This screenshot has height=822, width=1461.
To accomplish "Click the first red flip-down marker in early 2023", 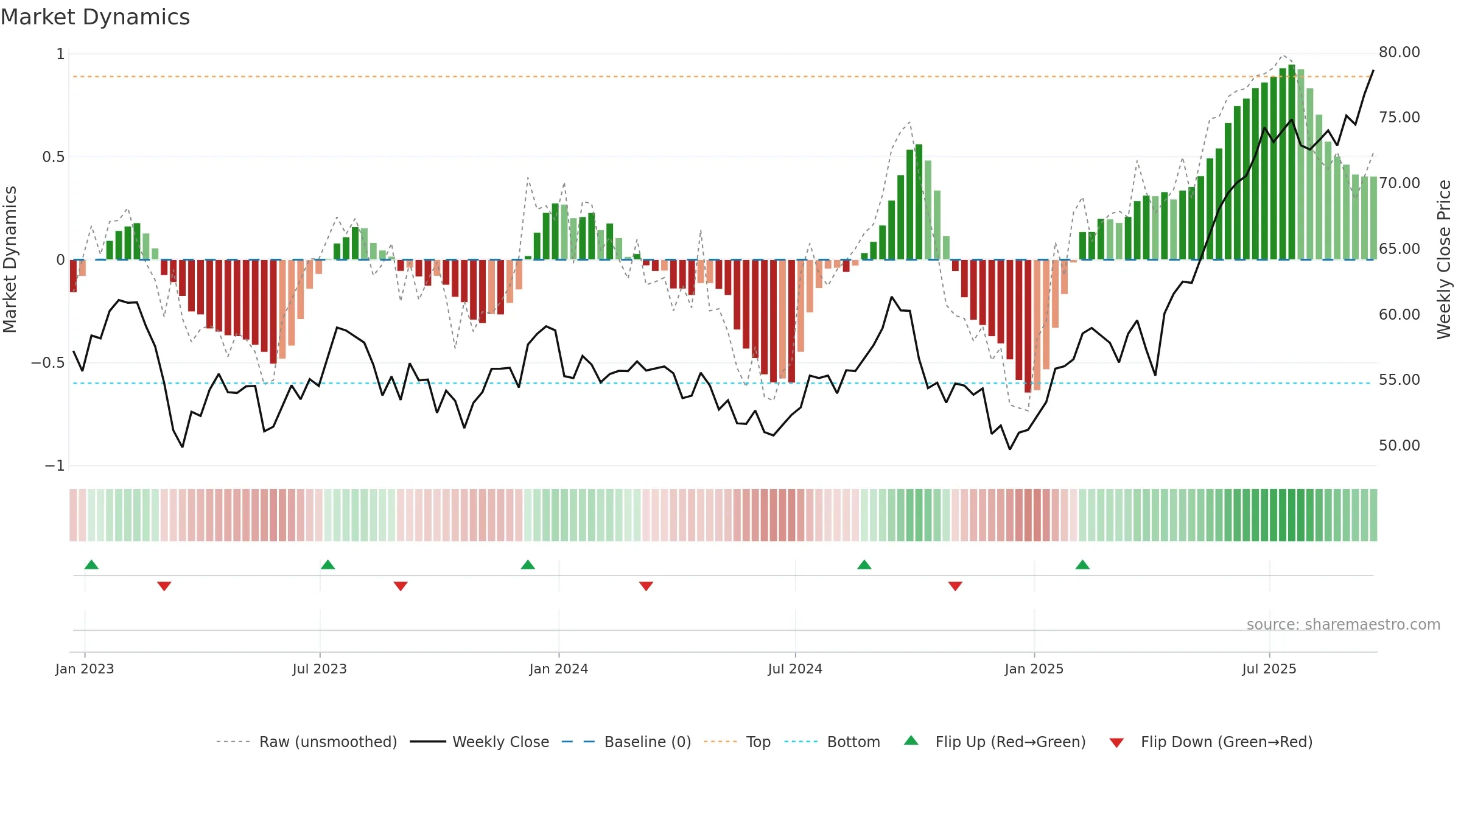I will [164, 586].
